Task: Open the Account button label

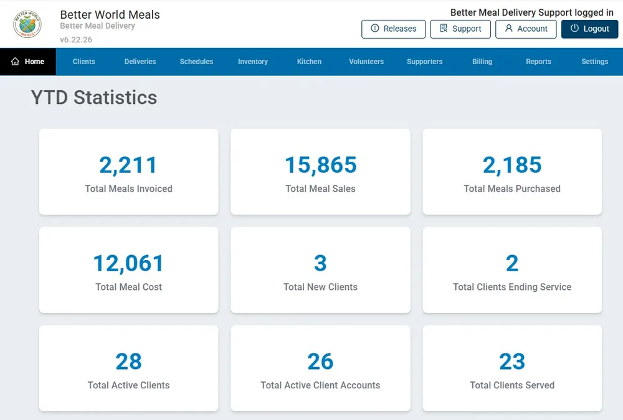Action: (x=532, y=29)
